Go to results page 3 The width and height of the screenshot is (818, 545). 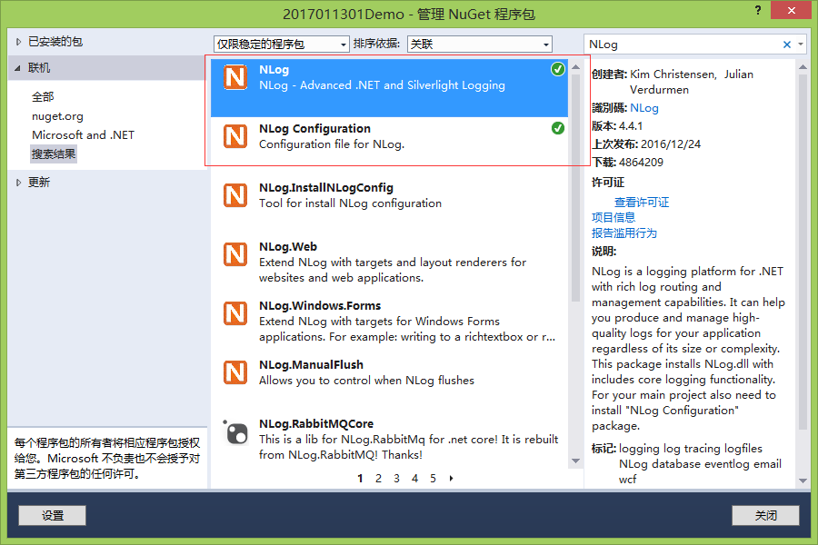coord(396,479)
